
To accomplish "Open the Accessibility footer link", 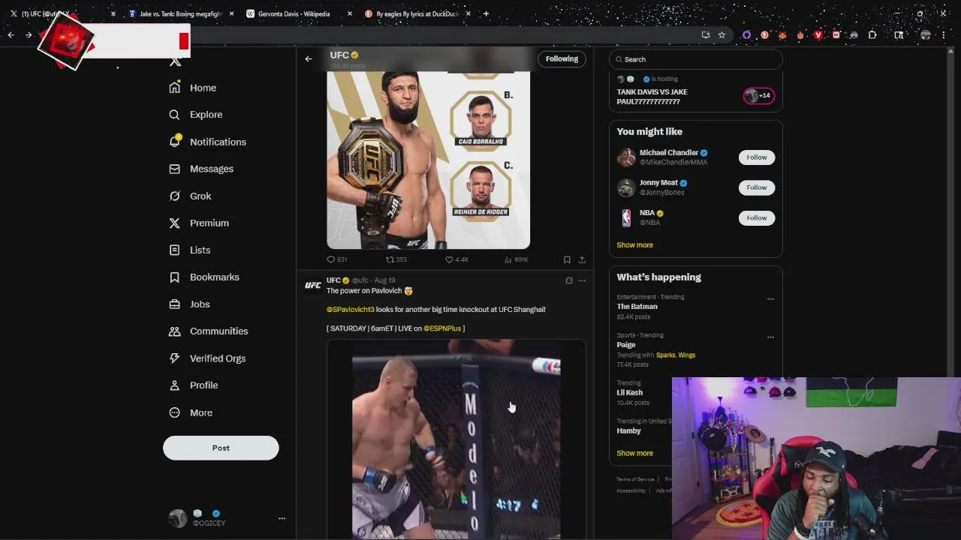I will 631,491.
